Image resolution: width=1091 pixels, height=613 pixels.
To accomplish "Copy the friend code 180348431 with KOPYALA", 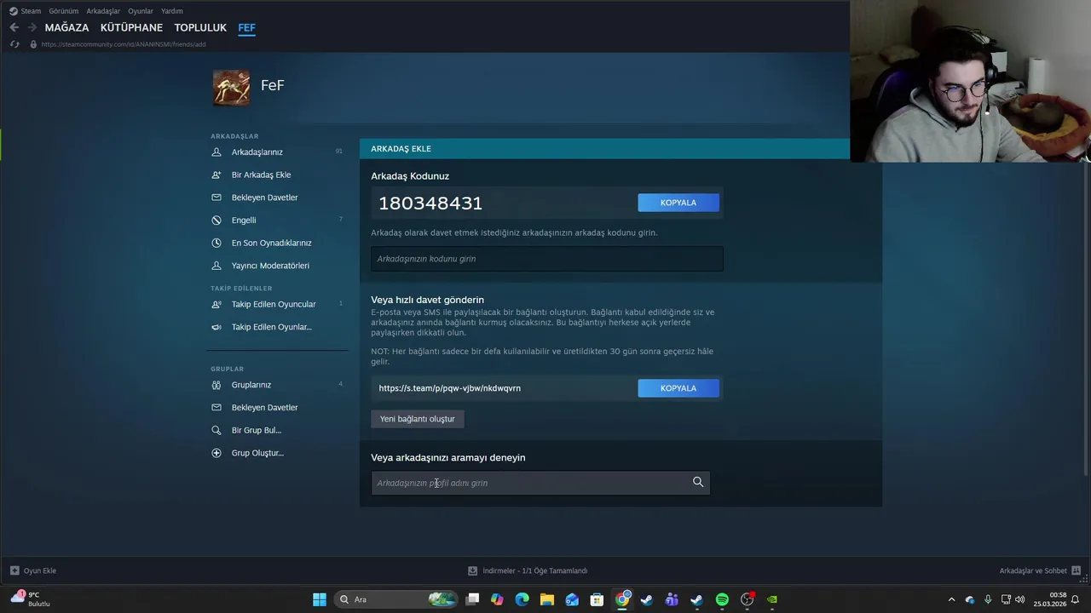I will pyautogui.click(x=678, y=203).
